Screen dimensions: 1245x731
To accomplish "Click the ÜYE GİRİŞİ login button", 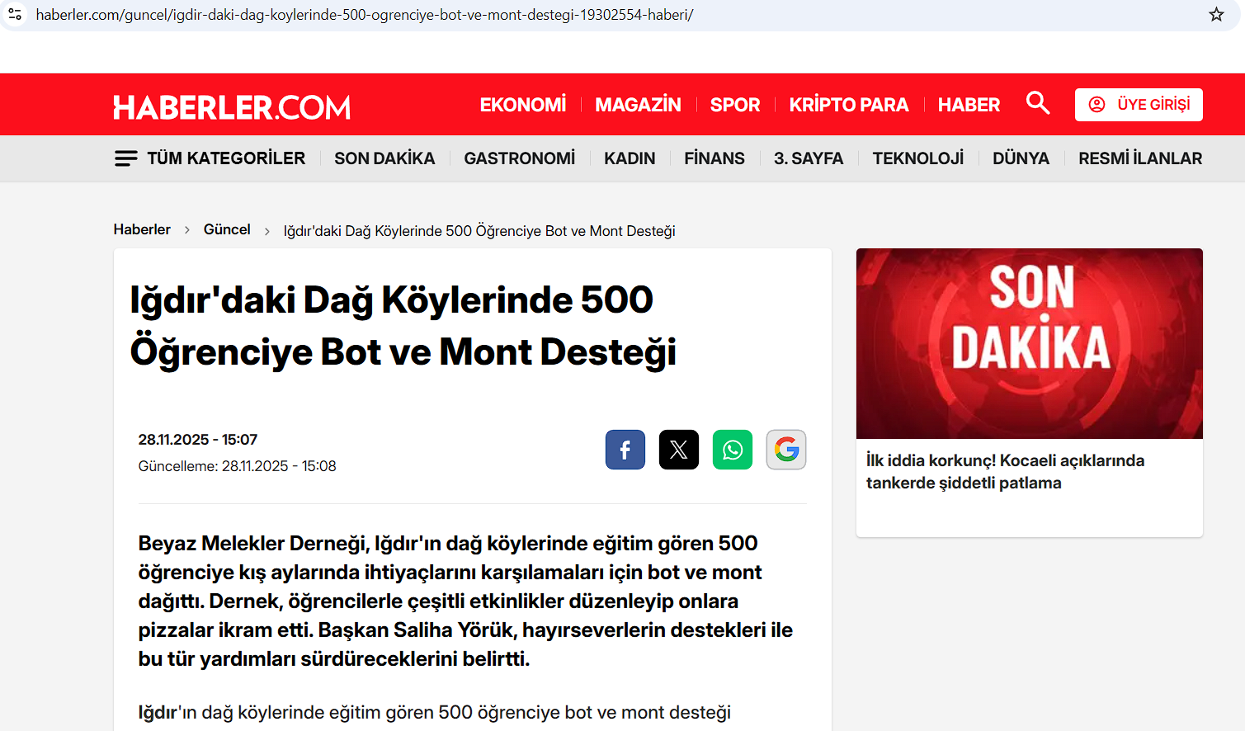I will [x=1138, y=105].
